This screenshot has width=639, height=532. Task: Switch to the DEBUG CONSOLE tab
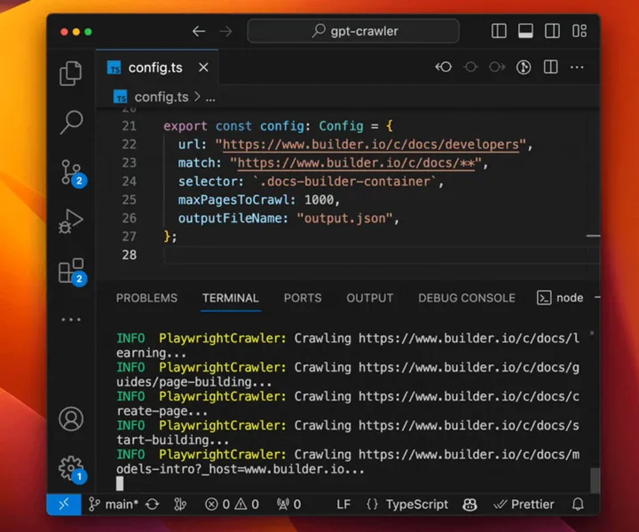click(x=467, y=298)
